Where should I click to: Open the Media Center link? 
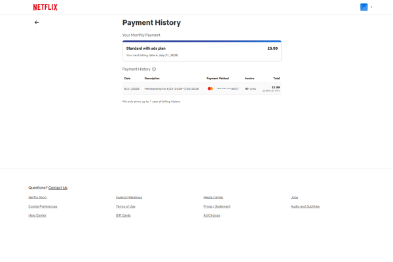tap(213, 198)
